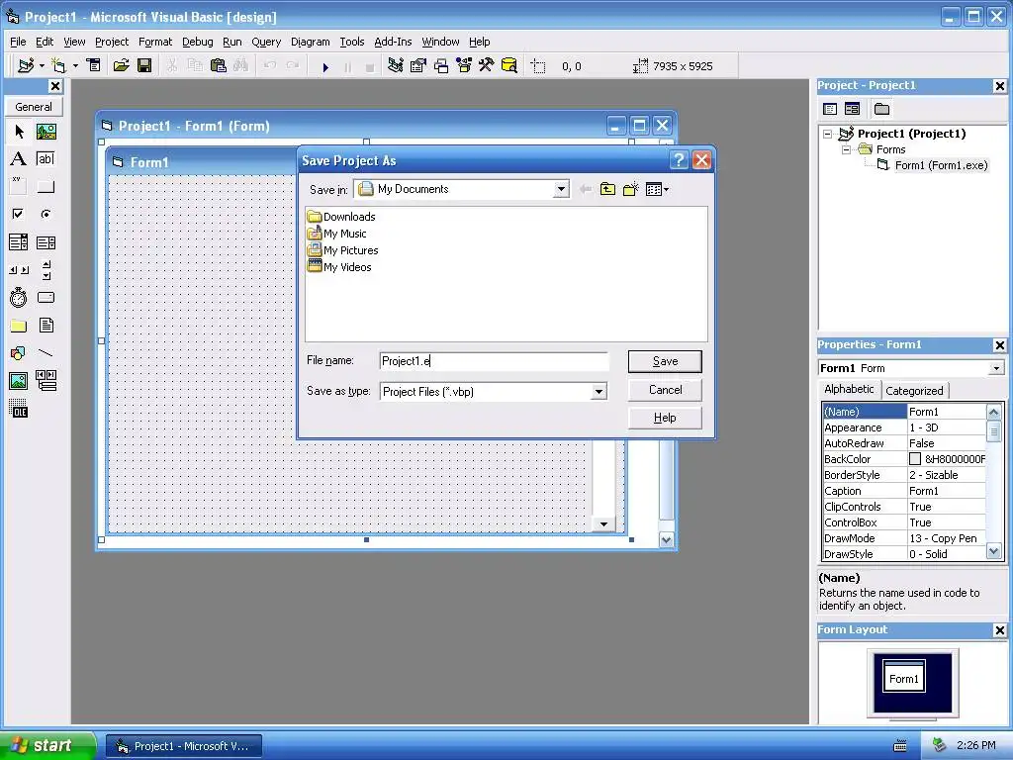Viewport: 1013px width, 760px height.
Task: Open dropdown next to Add Form icon
Action: click(x=75, y=65)
